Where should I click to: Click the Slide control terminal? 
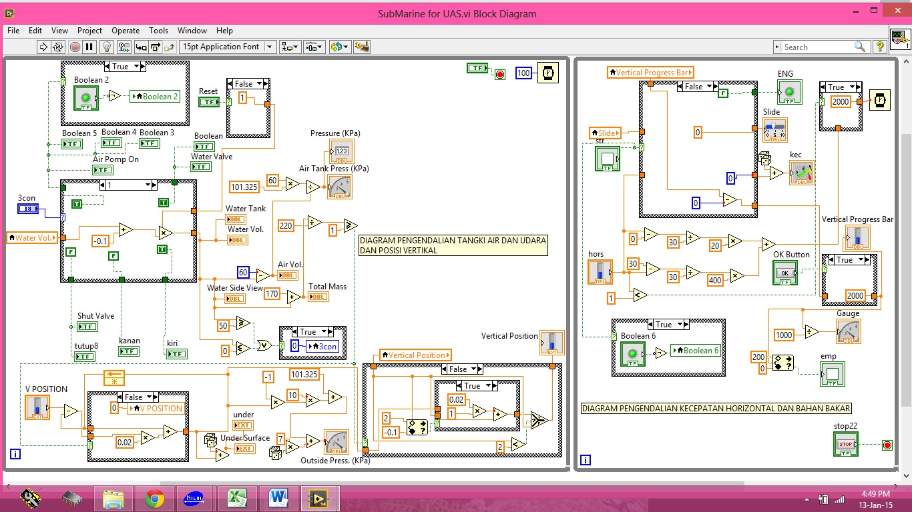tap(775, 130)
